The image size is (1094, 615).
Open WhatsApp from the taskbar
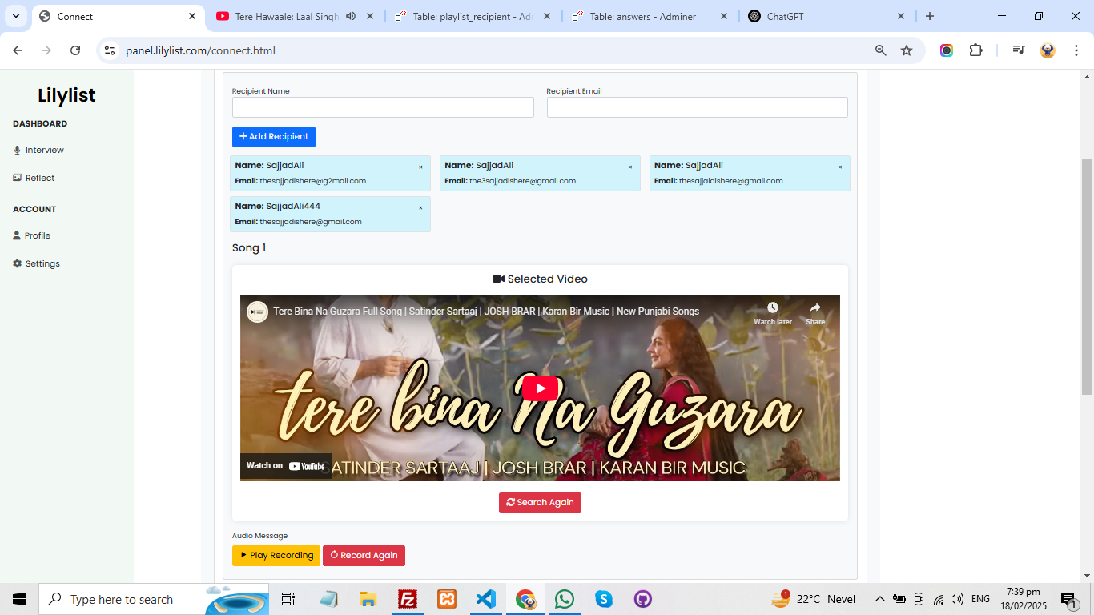(x=565, y=599)
